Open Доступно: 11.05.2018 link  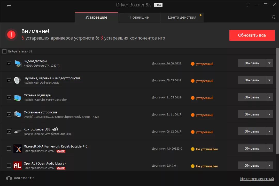click(x=167, y=98)
